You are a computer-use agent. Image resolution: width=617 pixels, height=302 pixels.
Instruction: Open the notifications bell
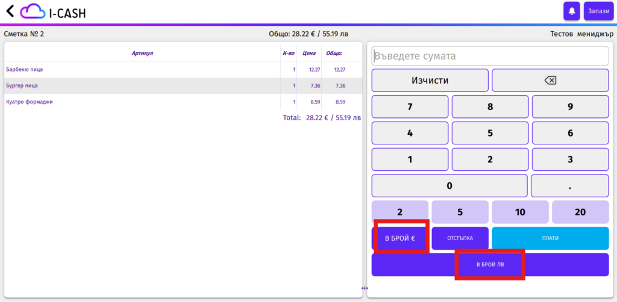coord(571,11)
